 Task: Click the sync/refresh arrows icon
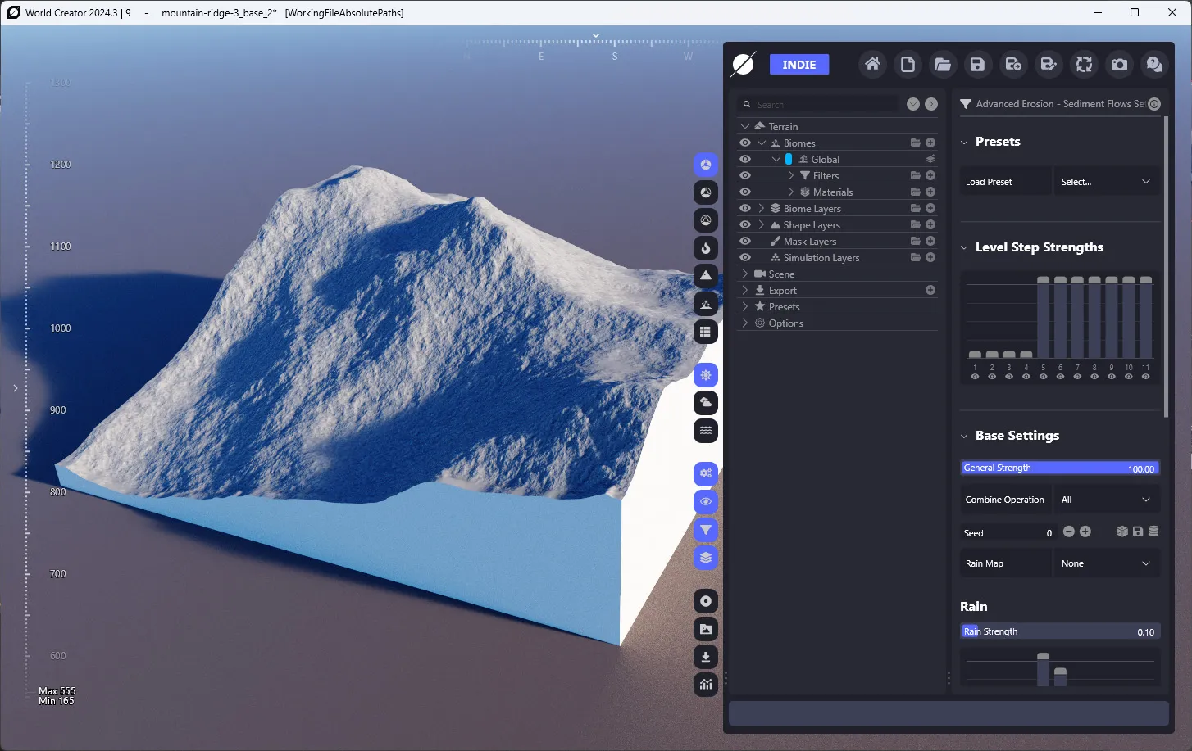[1084, 64]
